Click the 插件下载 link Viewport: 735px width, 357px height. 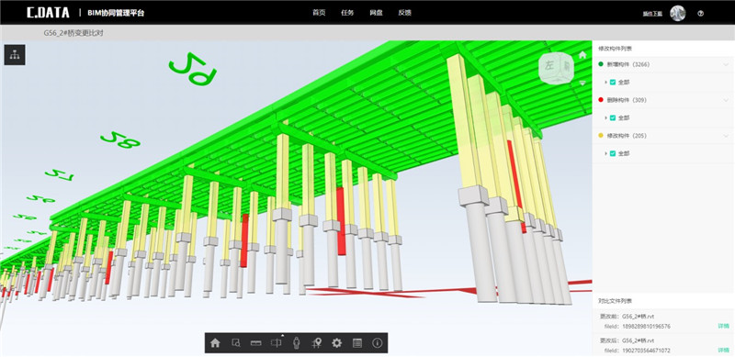652,14
